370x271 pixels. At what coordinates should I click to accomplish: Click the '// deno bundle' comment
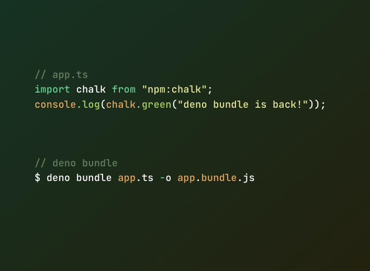coord(76,163)
